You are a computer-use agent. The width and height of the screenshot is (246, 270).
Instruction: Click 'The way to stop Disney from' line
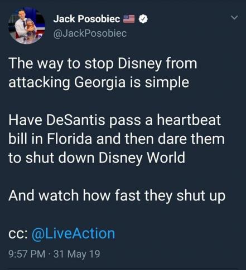coord(103,63)
